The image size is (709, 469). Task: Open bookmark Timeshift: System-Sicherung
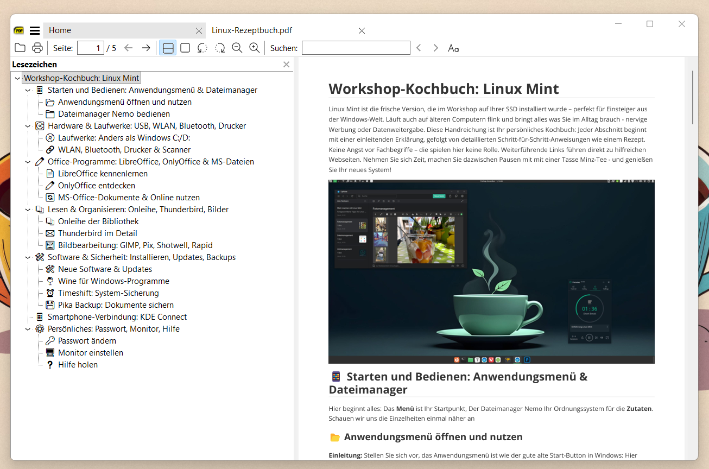click(108, 293)
